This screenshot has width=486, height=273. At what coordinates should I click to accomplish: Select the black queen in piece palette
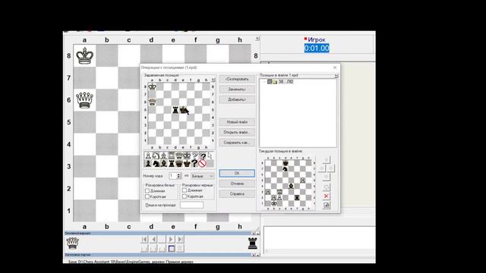[179, 164]
